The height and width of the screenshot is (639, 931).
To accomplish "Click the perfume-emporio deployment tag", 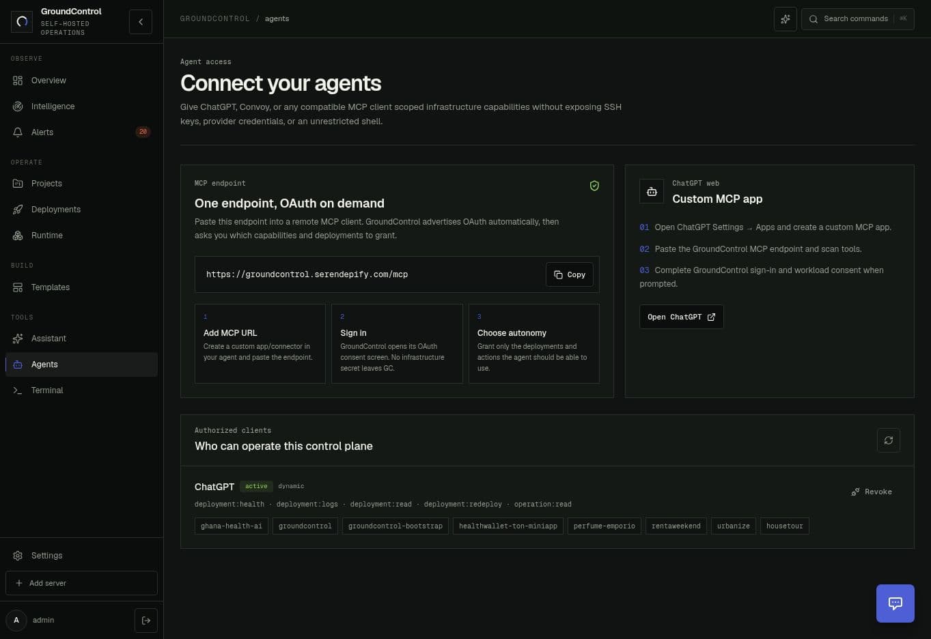I will (x=605, y=526).
